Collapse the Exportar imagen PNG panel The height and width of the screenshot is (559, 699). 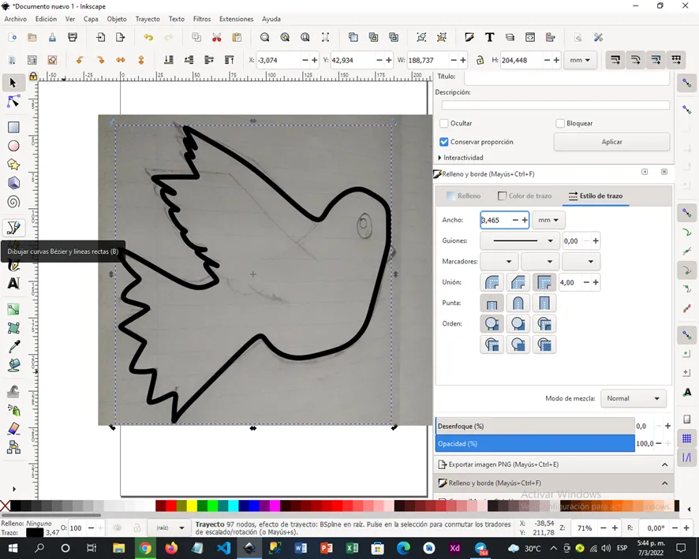point(664,464)
